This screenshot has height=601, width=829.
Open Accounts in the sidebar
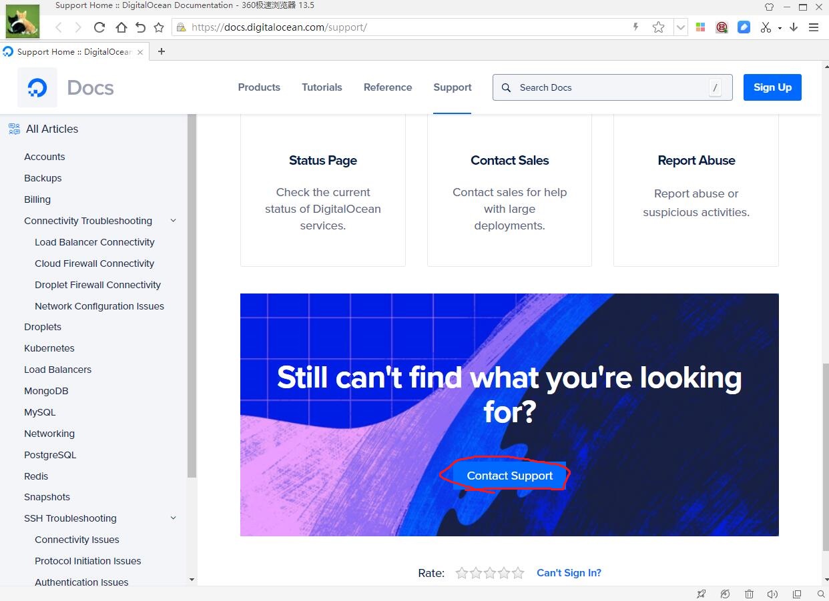click(45, 157)
